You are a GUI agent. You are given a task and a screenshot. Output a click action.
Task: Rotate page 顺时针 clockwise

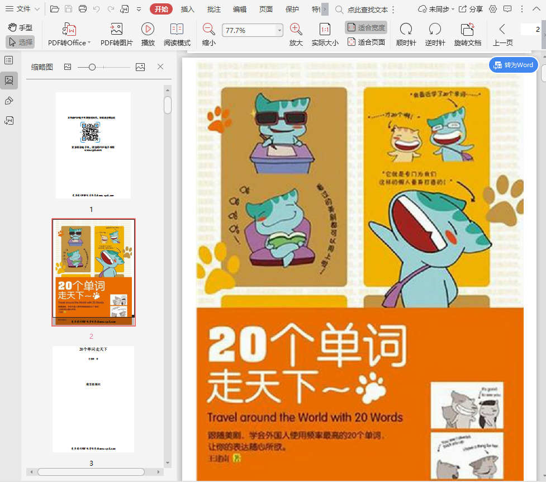[406, 34]
